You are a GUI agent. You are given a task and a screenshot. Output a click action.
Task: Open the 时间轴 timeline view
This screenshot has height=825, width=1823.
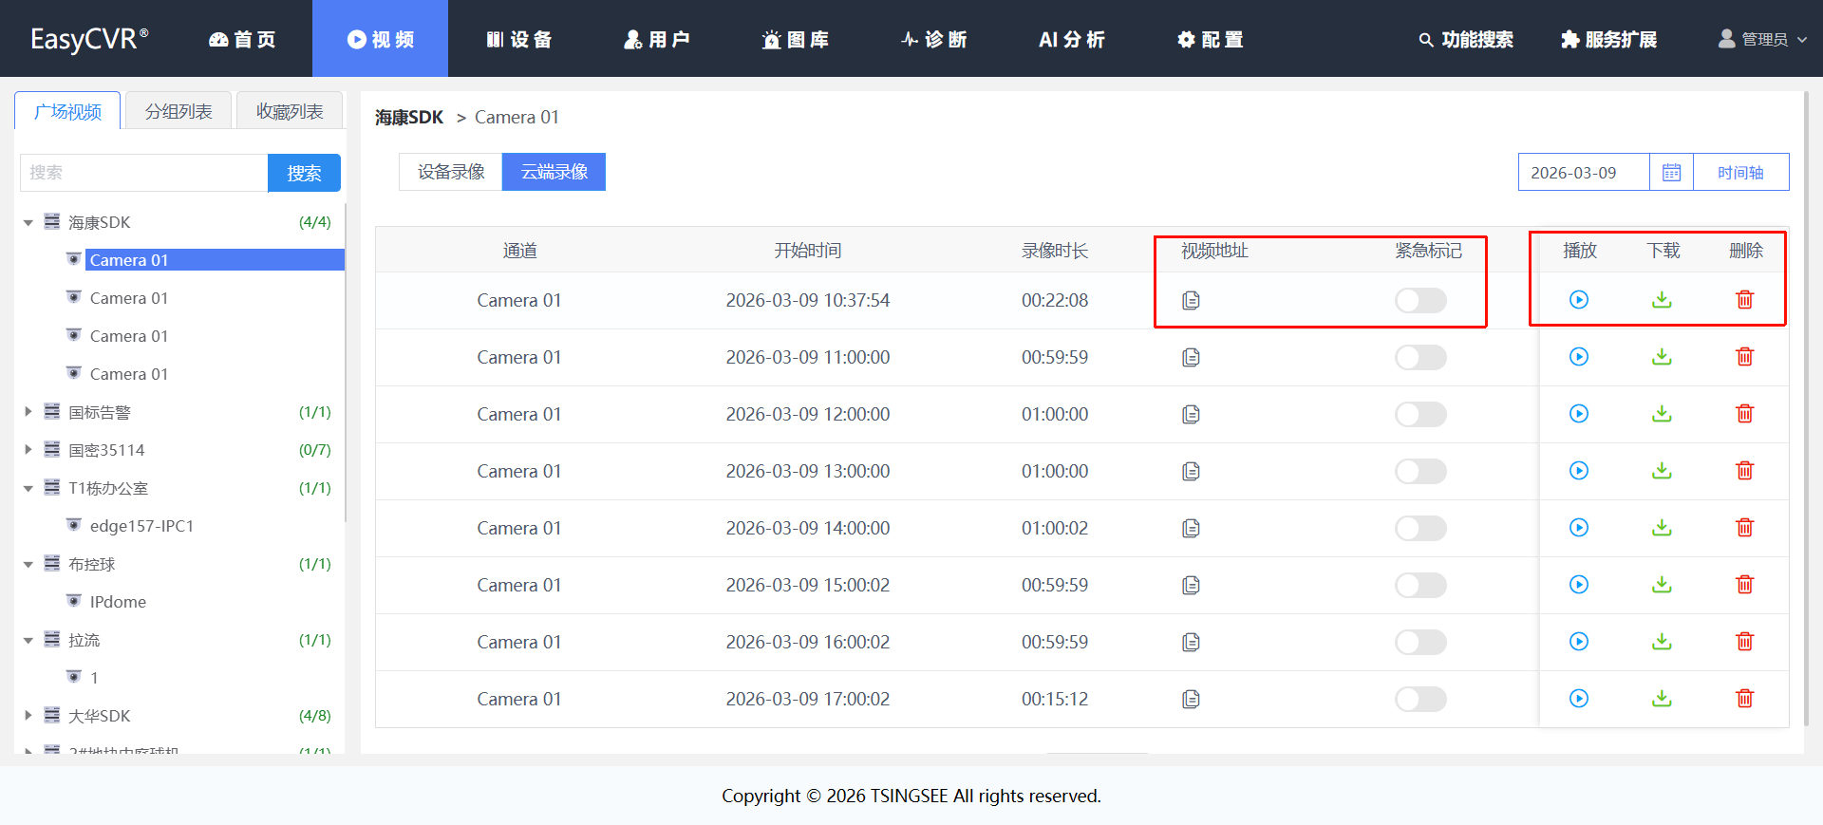coord(1739,173)
